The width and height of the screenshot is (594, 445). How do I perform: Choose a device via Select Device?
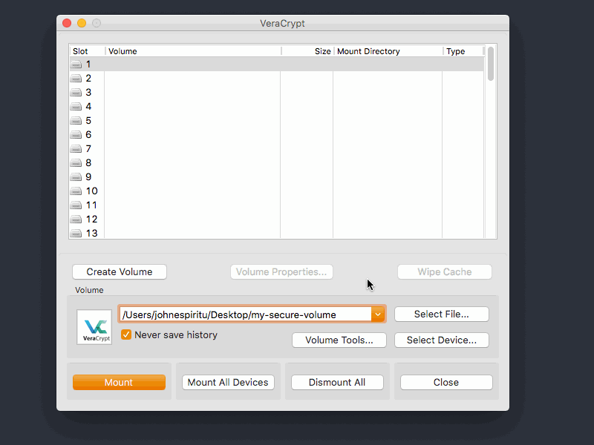tap(441, 340)
